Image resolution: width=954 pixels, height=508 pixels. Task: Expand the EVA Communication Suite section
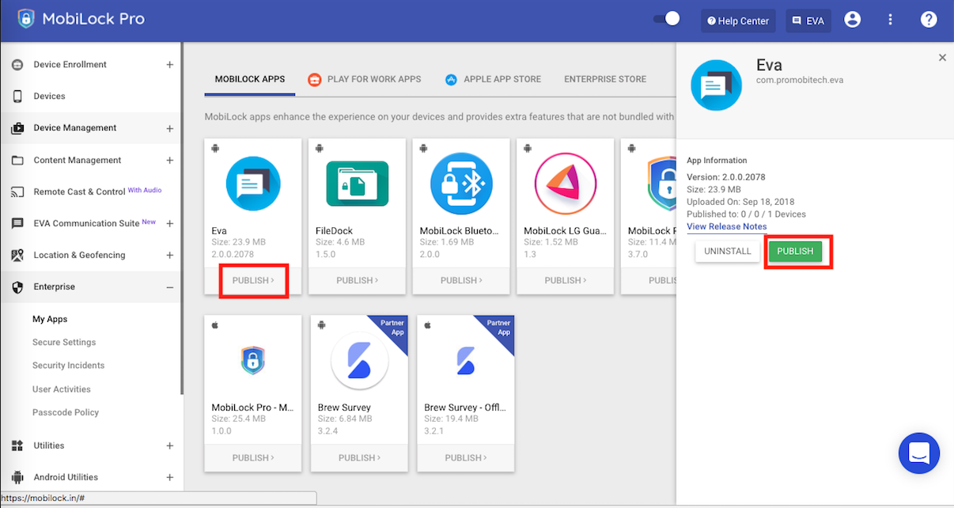coord(169,223)
